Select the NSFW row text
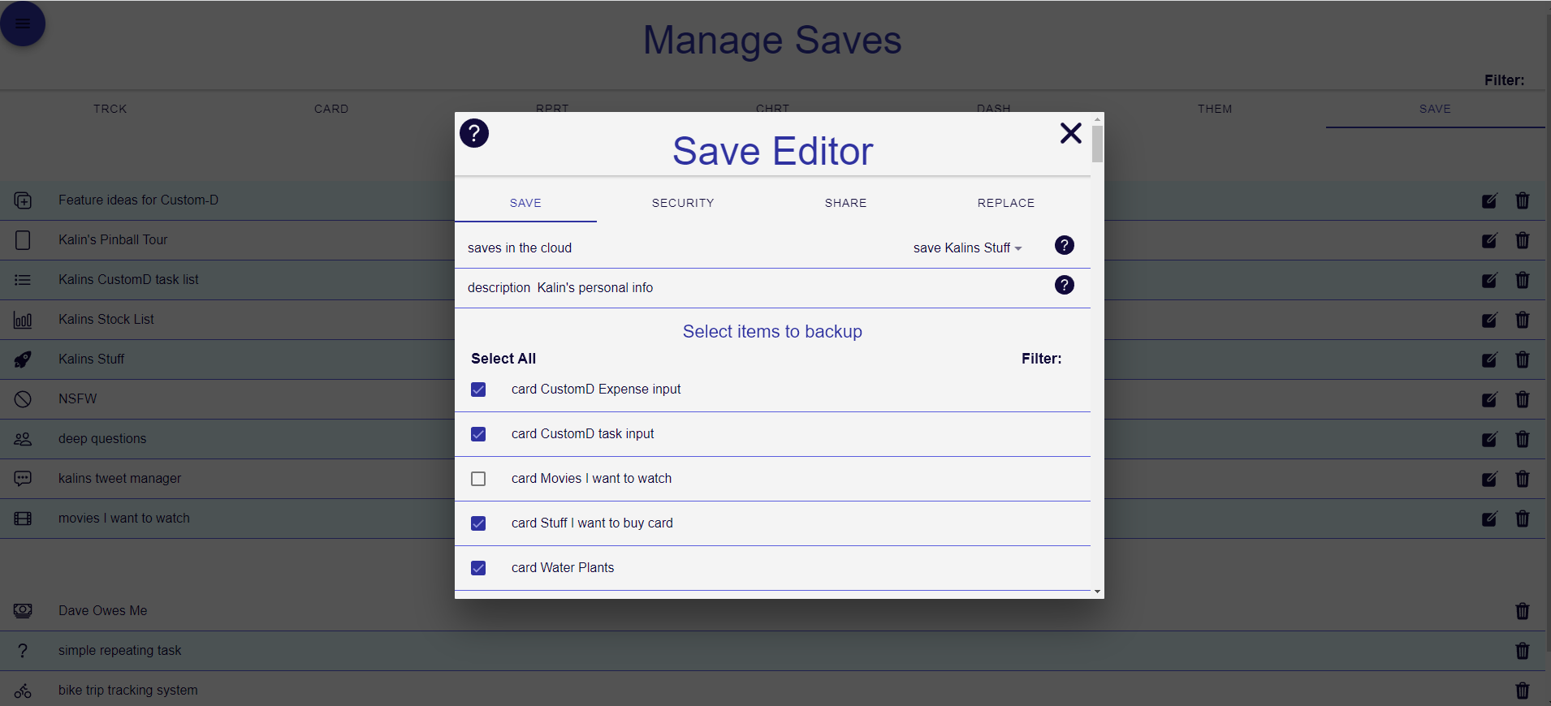1551x706 pixels. click(x=77, y=398)
